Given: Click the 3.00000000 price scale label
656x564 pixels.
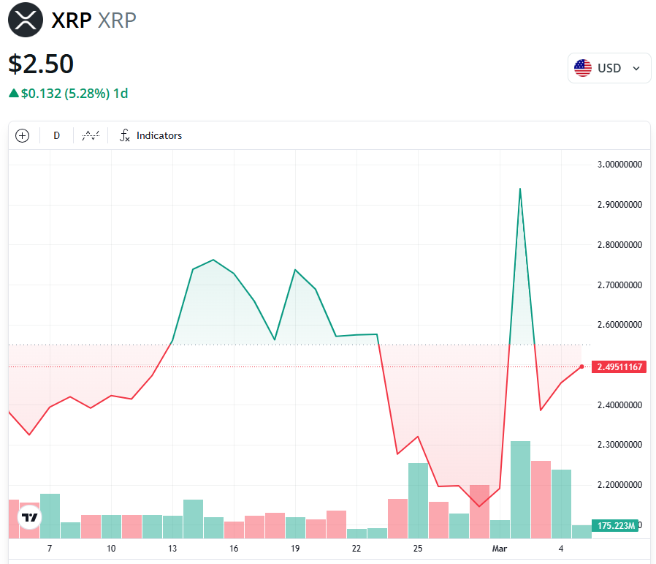Looking at the screenshot, I should 619,164.
